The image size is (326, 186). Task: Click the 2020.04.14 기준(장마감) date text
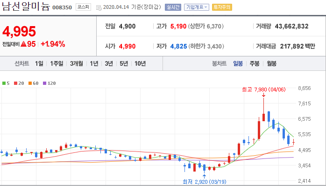pyautogui.click(x=132, y=7)
